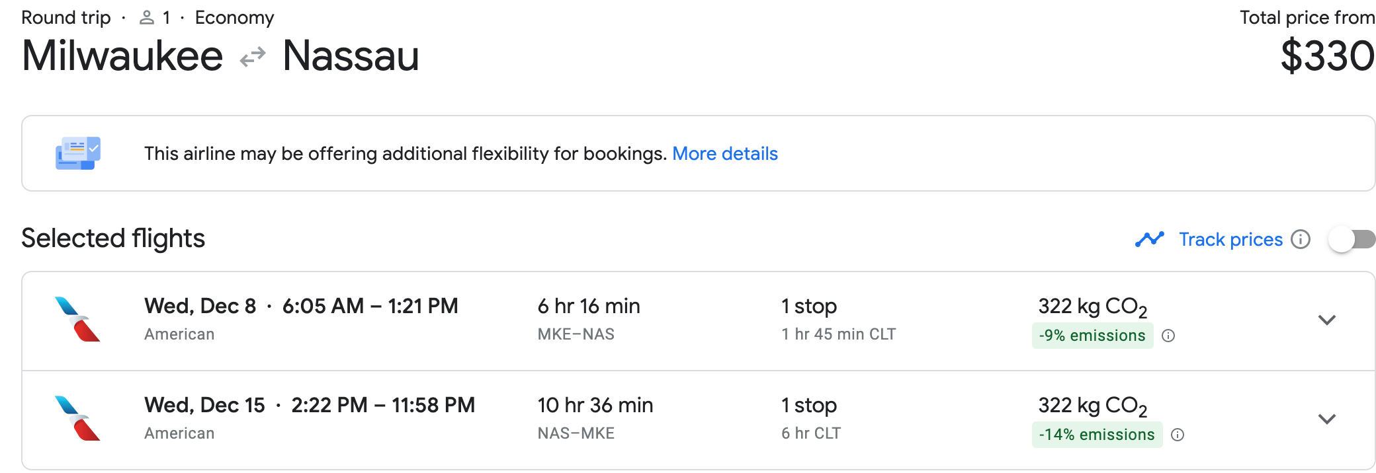Open emissions info icon beside -9% emissions
The width and height of the screenshot is (1376, 473).
[x=1168, y=336]
